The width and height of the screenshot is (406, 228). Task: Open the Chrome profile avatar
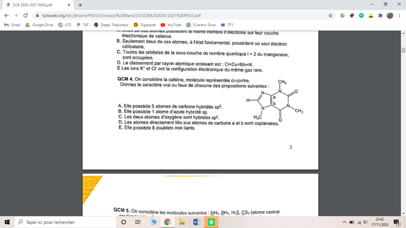[x=390, y=15]
